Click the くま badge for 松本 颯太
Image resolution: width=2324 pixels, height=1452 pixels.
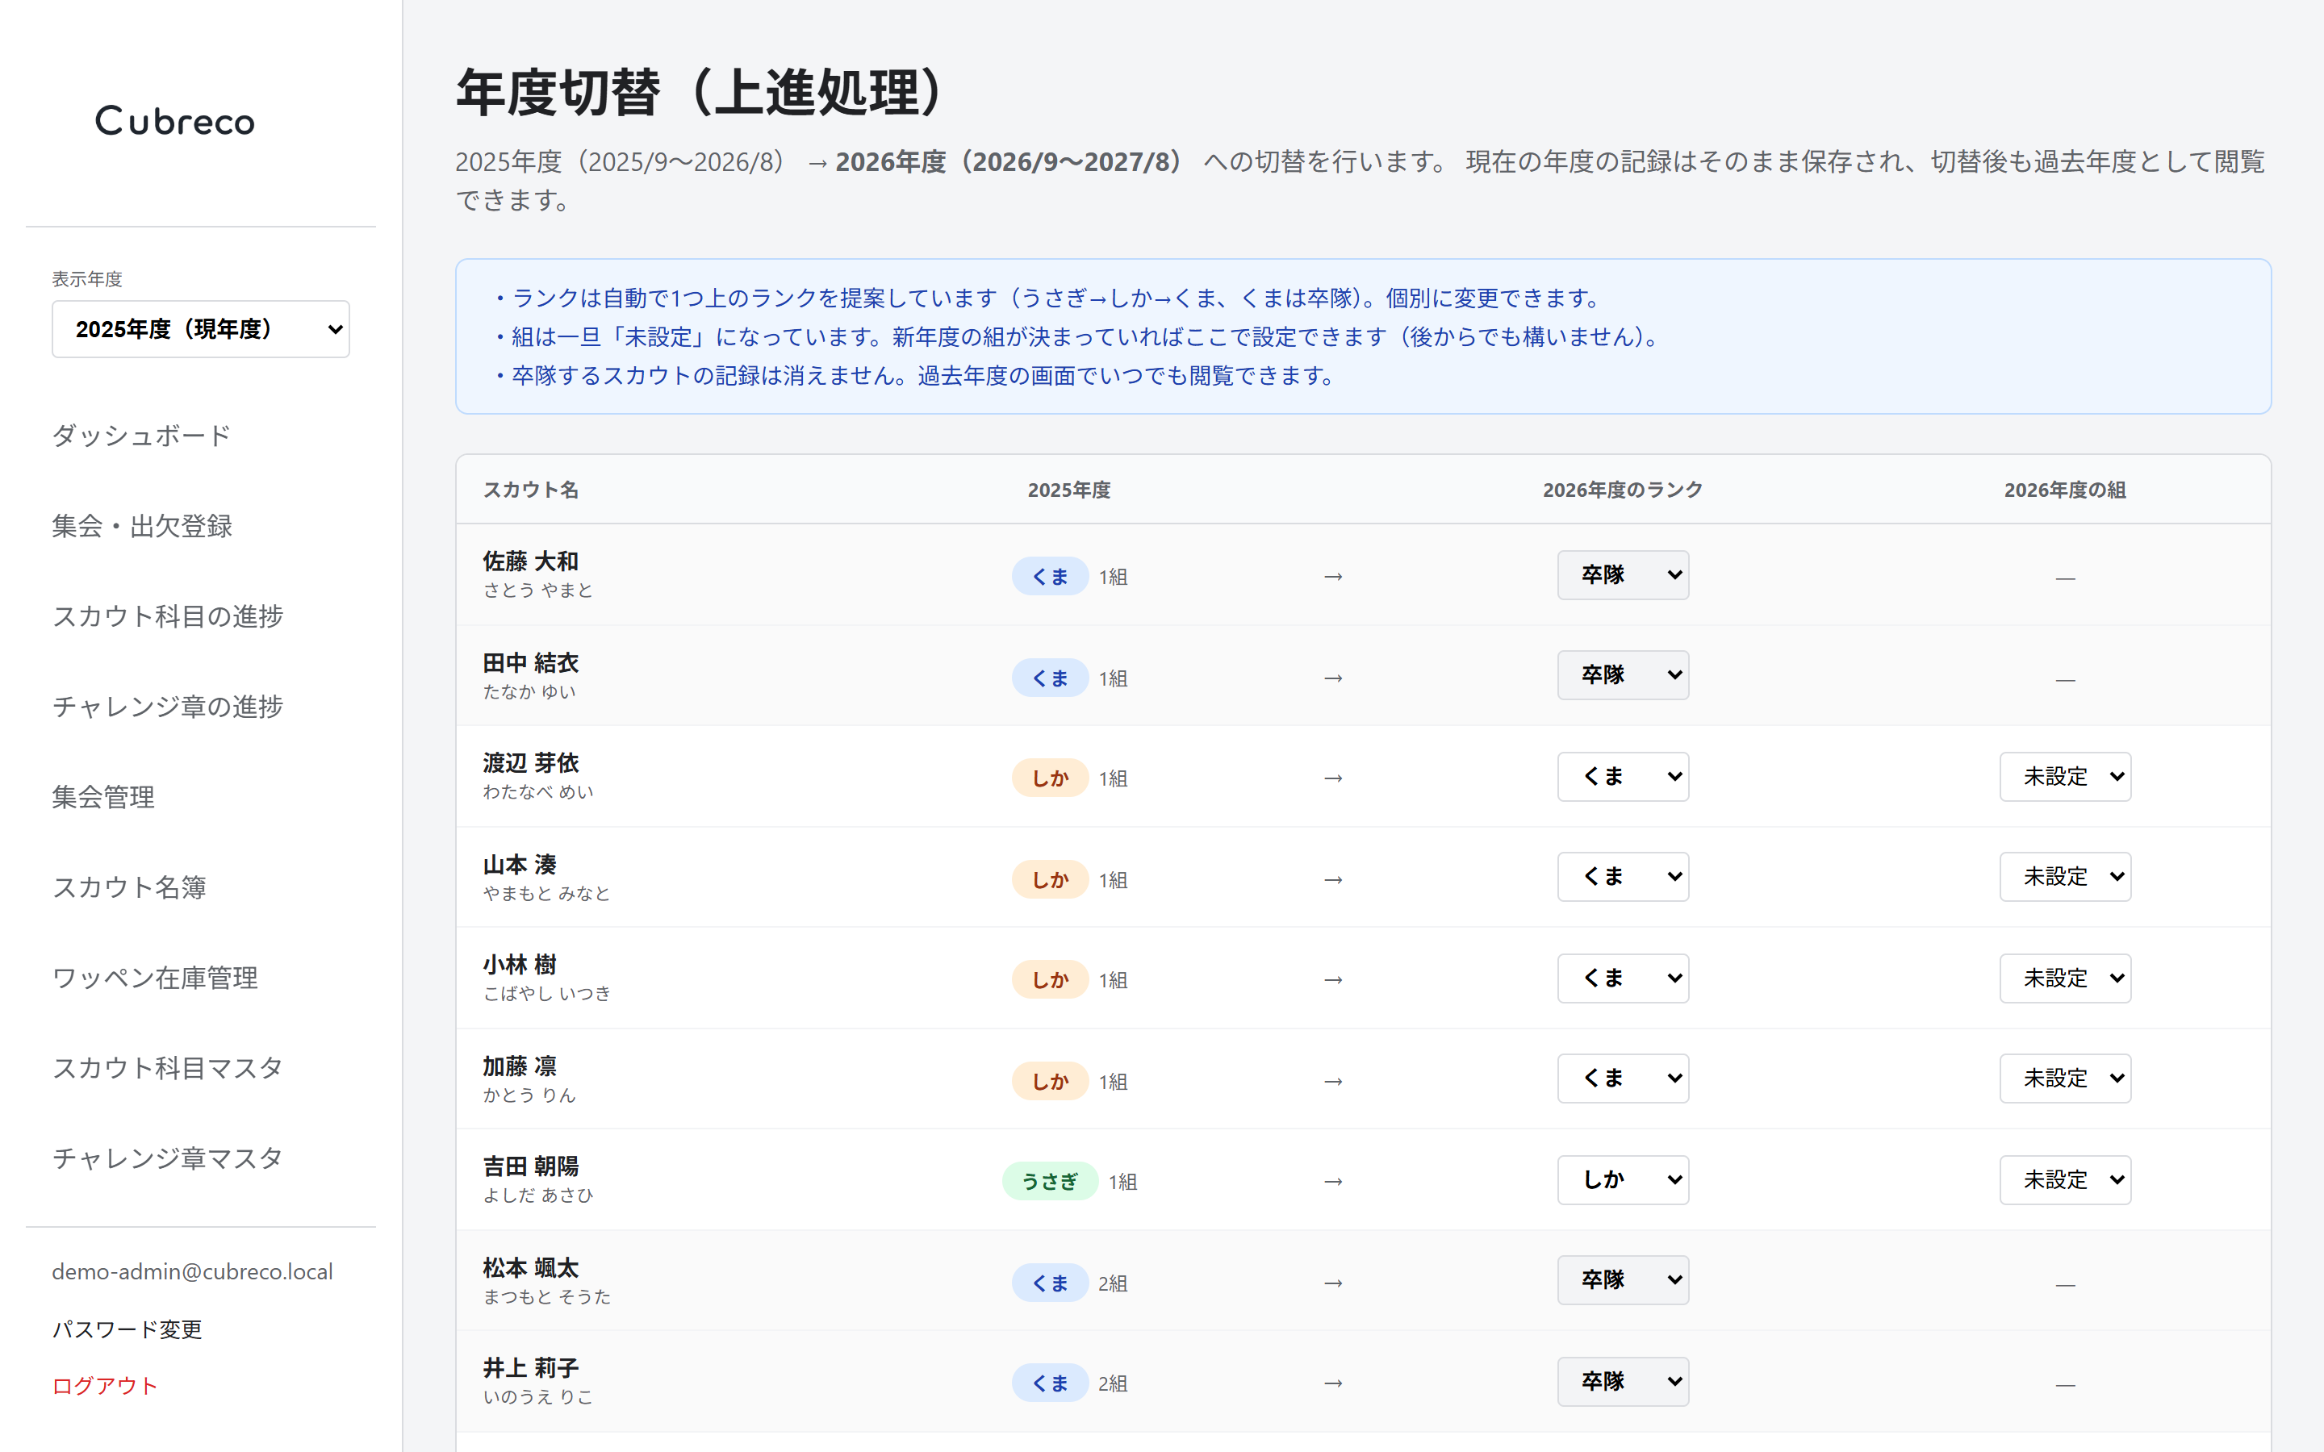1050,1283
